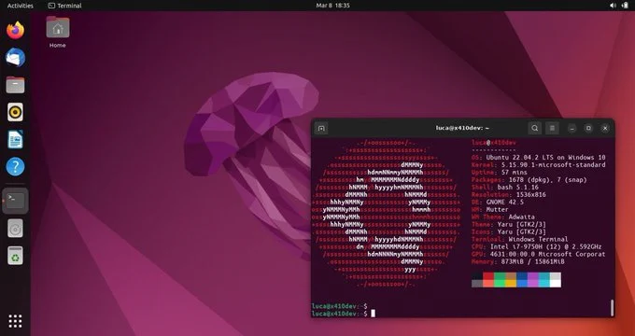
Task: Click the Resolution '1536x816' line
Action: [509, 195]
